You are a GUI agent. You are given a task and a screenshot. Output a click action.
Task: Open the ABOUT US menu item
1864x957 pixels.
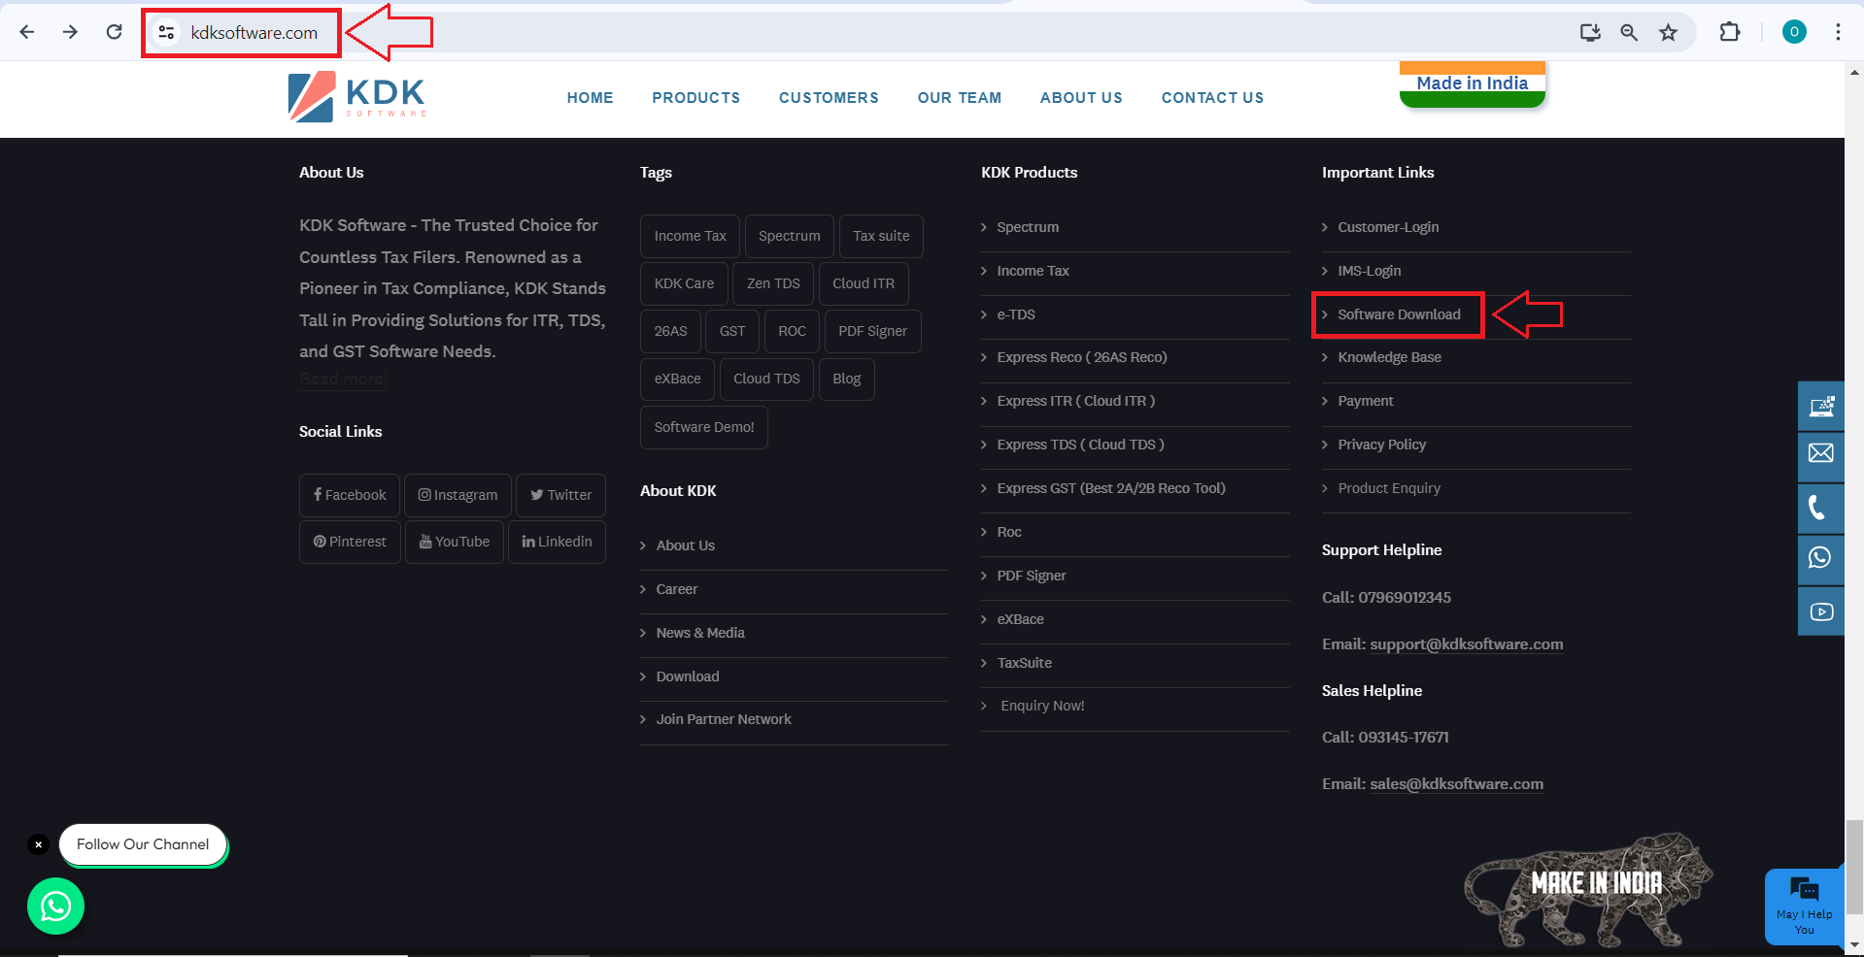[1081, 98]
